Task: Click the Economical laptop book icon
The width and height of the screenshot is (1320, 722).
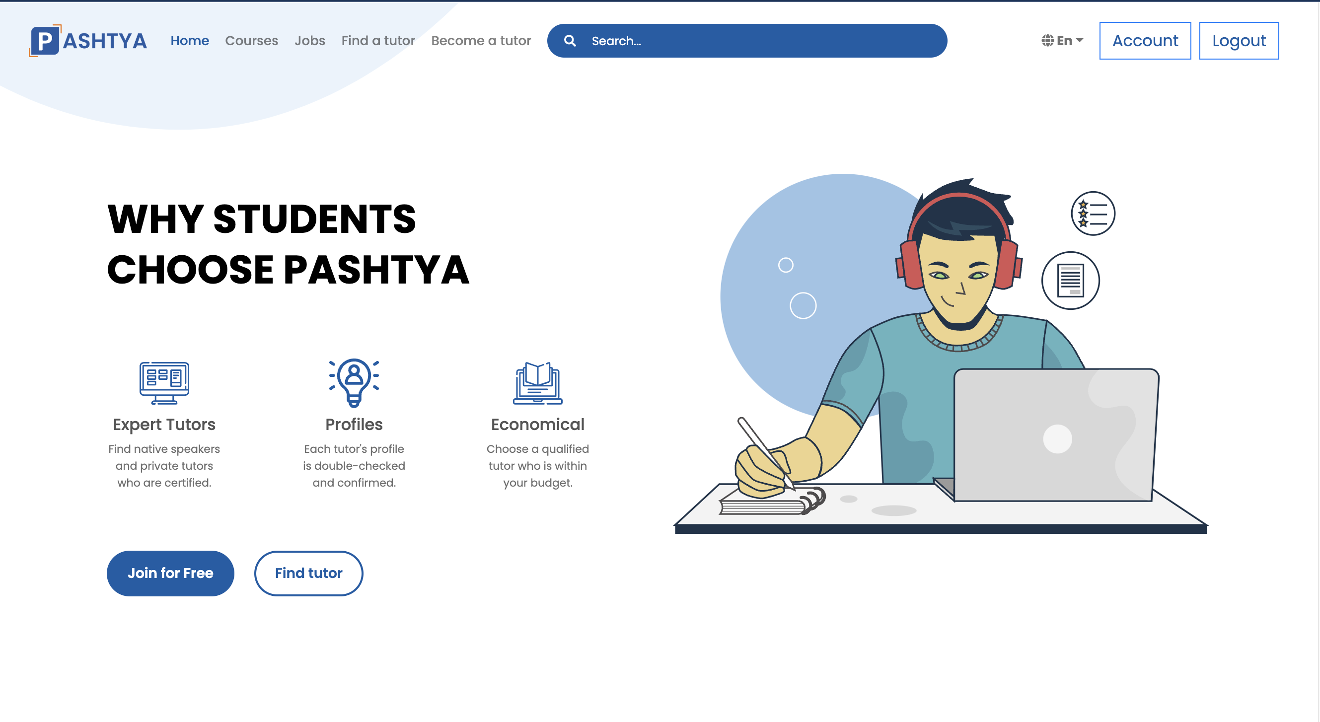Action: [x=537, y=383]
